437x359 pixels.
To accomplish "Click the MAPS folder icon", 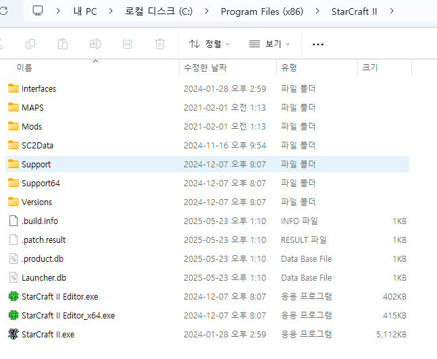I will coord(14,107).
